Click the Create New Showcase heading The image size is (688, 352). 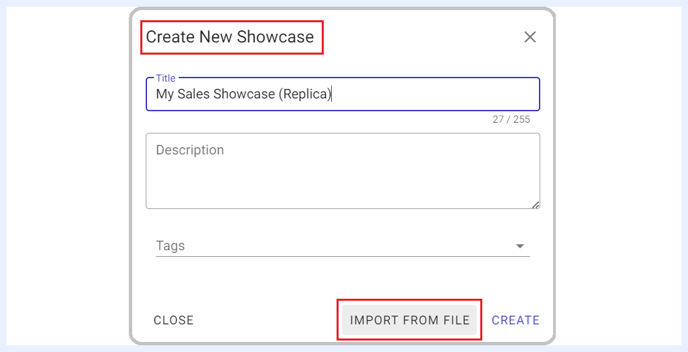click(x=230, y=37)
